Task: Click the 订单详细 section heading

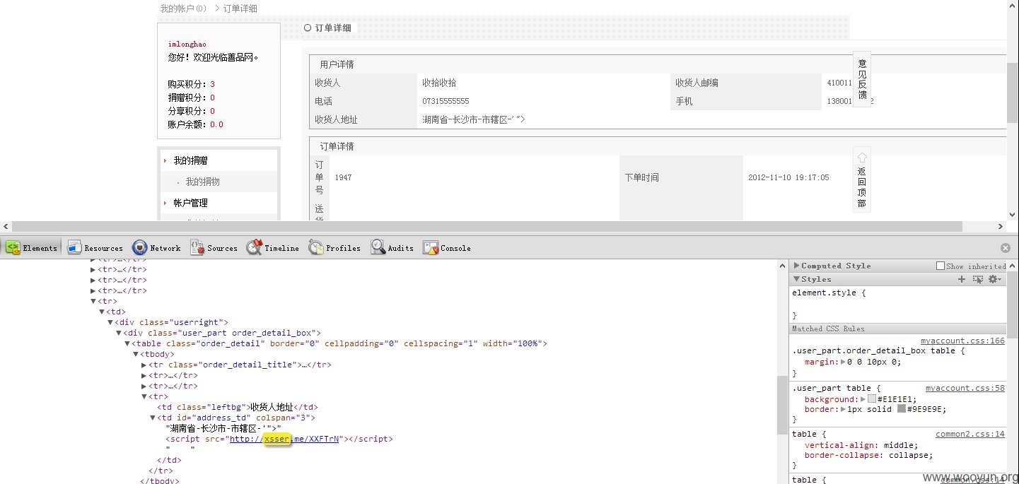Action: pos(332,28)
